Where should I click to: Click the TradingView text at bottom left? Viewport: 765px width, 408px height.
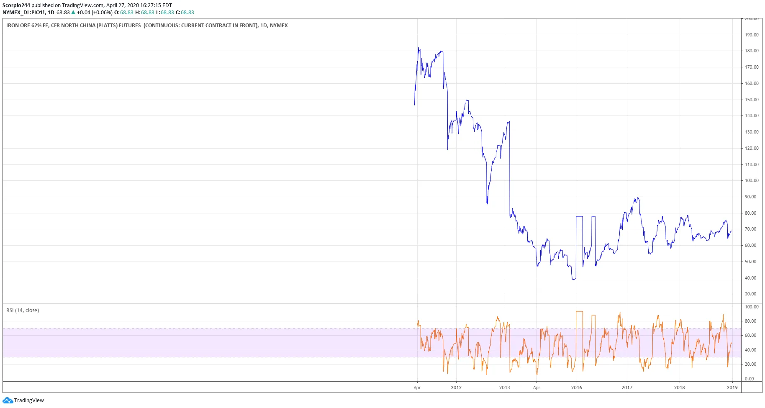coord(29,400)
